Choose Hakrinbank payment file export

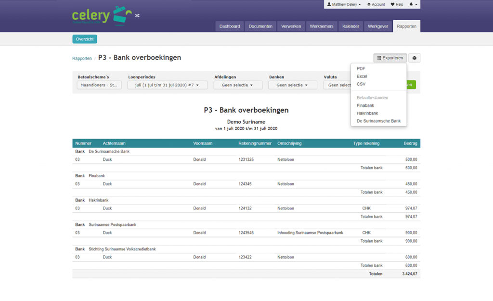pyautogui.click(x=367, y=113)
